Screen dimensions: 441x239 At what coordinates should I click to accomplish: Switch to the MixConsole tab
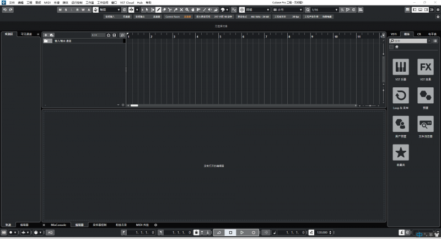coord(58,225)
